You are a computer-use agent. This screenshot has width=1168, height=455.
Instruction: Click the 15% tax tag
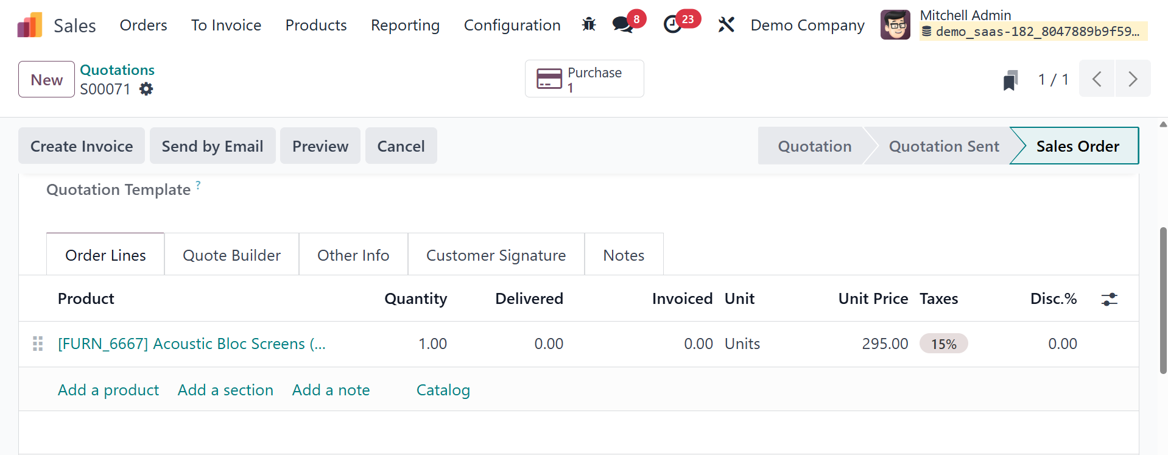pos(943,344)
